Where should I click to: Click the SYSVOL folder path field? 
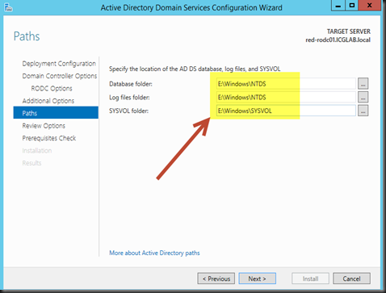286,111
